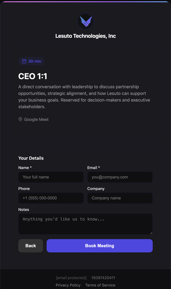Click the CEO 1:1 meeting title

coord(33,76)
